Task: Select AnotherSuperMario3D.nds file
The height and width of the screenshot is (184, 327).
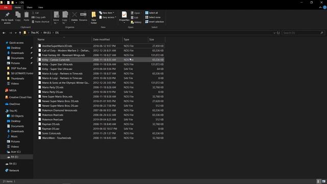Action: [101, 46]
